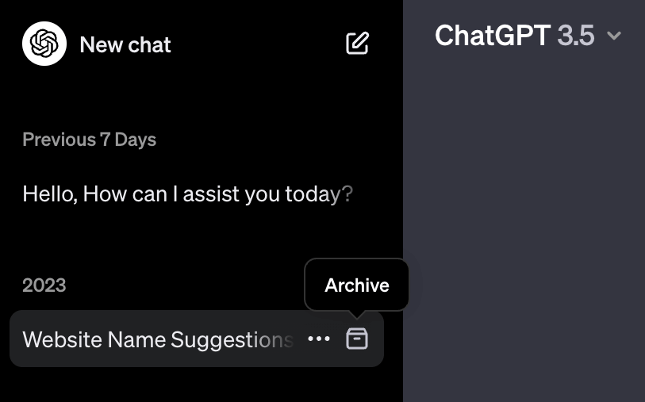Image resolution: width=645 pixels, height=402 pixels.
Task: Click the Archive tooltip bubble
Action: click(357, 285)
